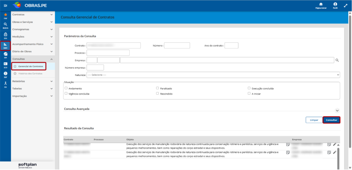Viewport: 352px width, 170px height.
Task: Click the Empresa search magnifier icon
Action: point(337,60)
